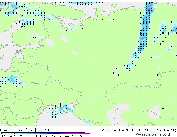This screenshot has width=177, height=137.
Task: Click the 'Precipitation' title text
Action: pyautogui.click(x=12, y=130)
